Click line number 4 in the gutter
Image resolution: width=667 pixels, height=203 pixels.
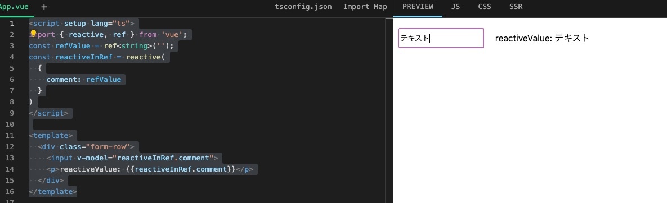point(12,57)
